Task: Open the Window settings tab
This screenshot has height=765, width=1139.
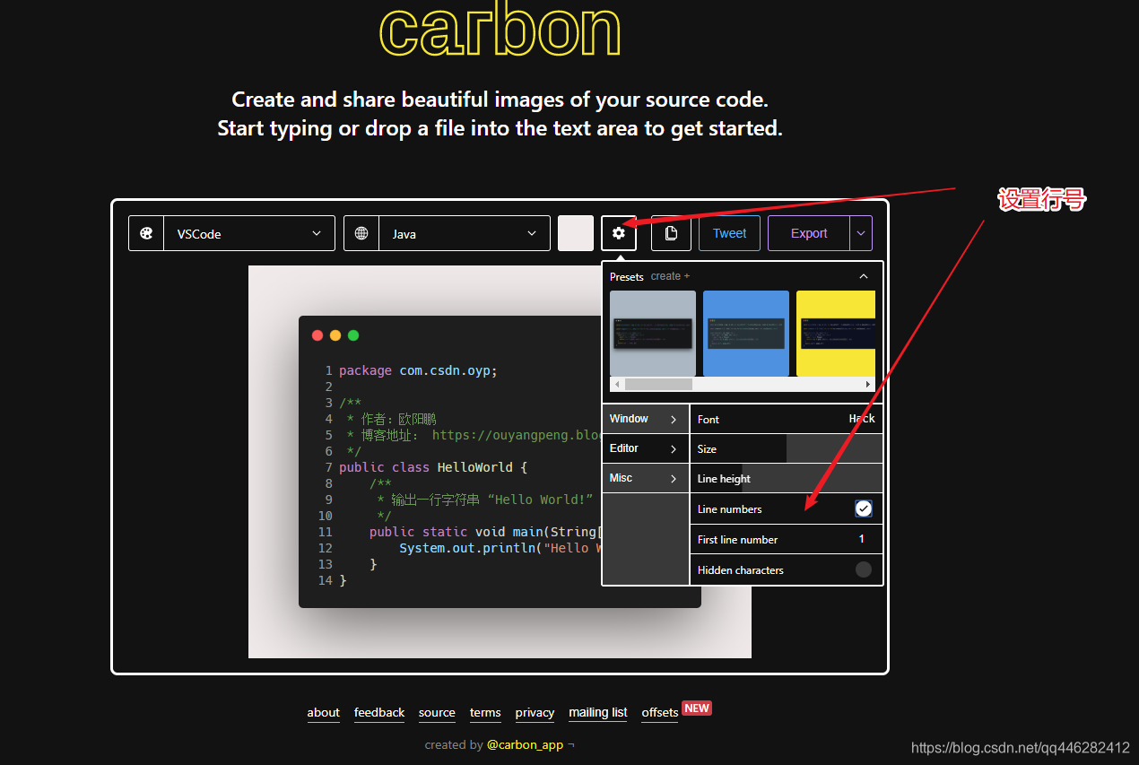Action: (646, 419)
